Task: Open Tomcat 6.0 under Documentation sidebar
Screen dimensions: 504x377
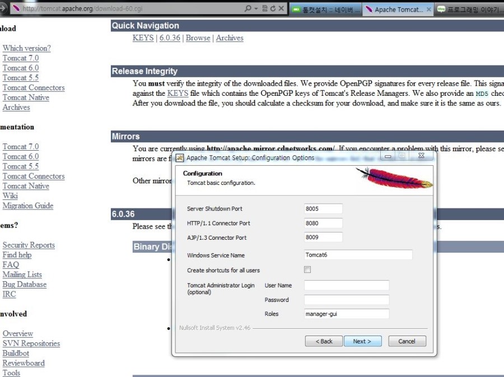Action: [x=21, y=156]
